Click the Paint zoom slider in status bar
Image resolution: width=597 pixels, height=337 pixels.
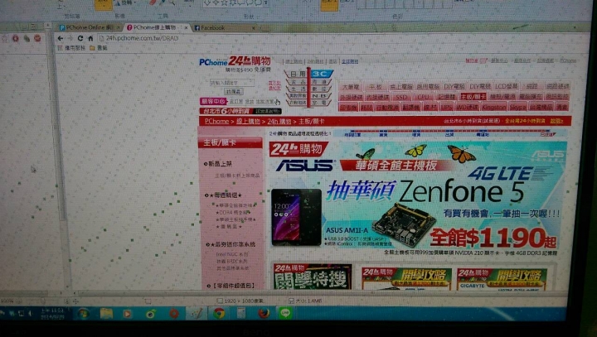42,301
